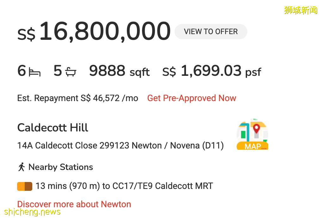
Task: Click the Est. Repayment S$ 46,572 text
Action: [x=77, y=98]
